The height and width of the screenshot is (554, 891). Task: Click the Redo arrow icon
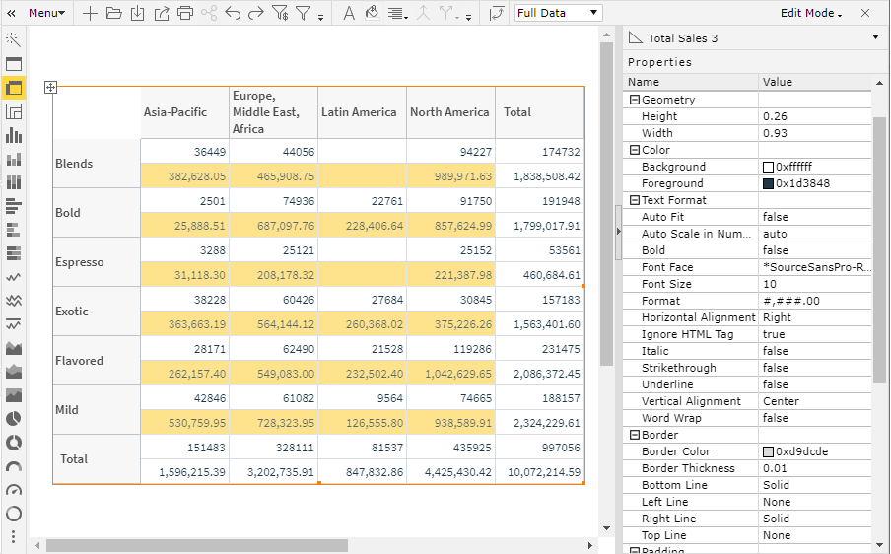tap(256, 13)
